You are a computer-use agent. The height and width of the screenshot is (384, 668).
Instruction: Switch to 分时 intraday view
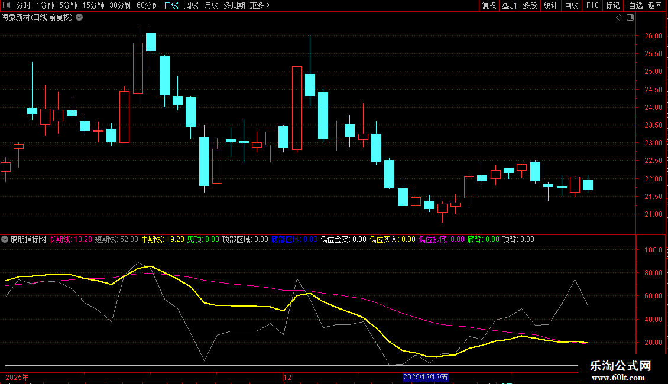click(24, 5)
